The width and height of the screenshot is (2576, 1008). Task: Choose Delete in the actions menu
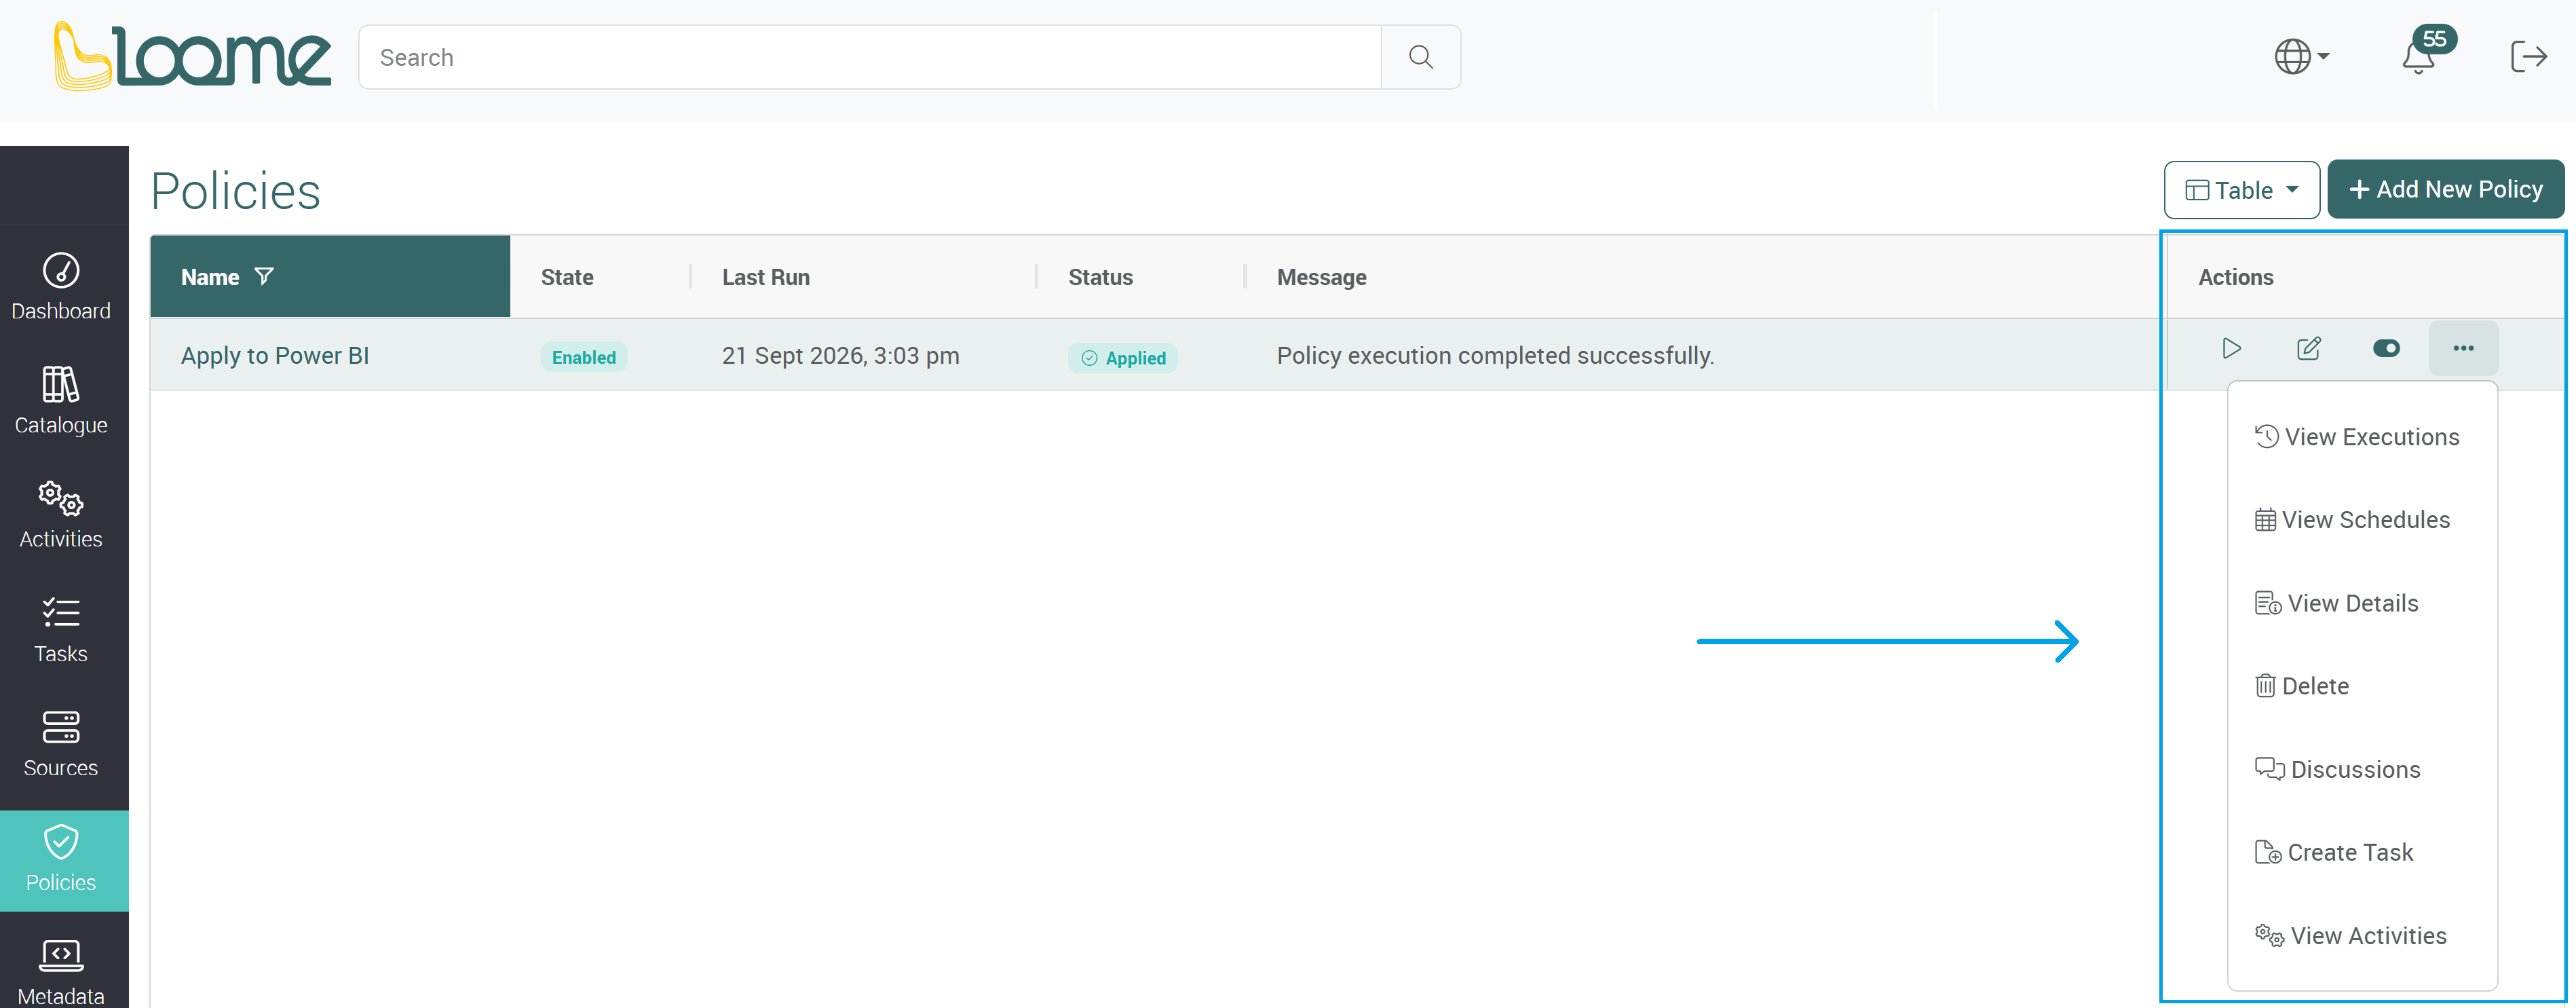coord(2362,686)
